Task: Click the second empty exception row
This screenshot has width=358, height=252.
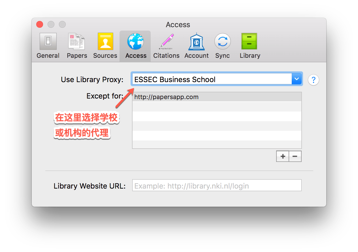Action: 217,116
